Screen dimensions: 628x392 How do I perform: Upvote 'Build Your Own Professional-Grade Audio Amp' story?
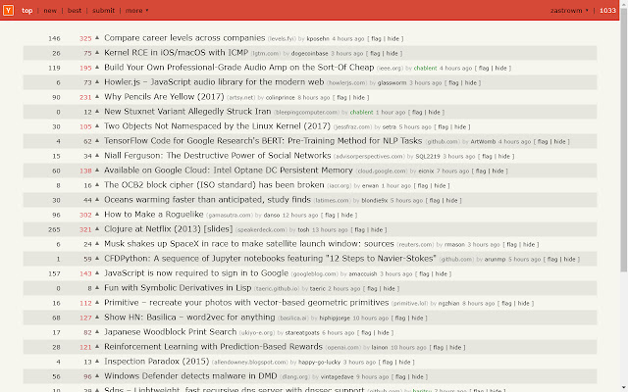[97, 68]
